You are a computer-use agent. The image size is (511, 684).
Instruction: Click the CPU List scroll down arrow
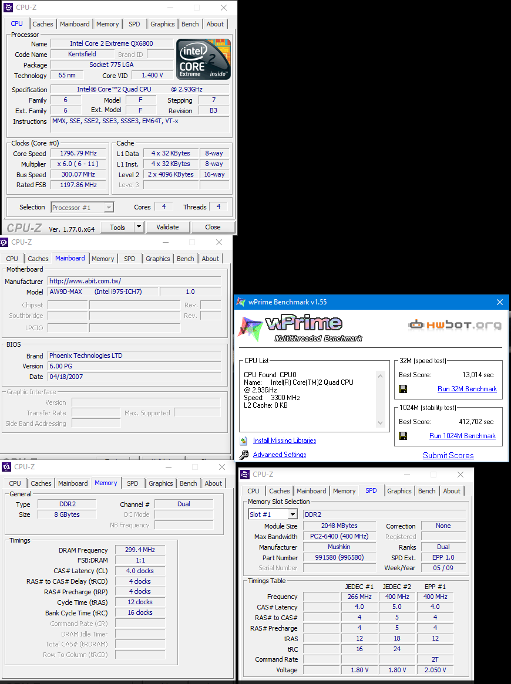tap(380, 423)
